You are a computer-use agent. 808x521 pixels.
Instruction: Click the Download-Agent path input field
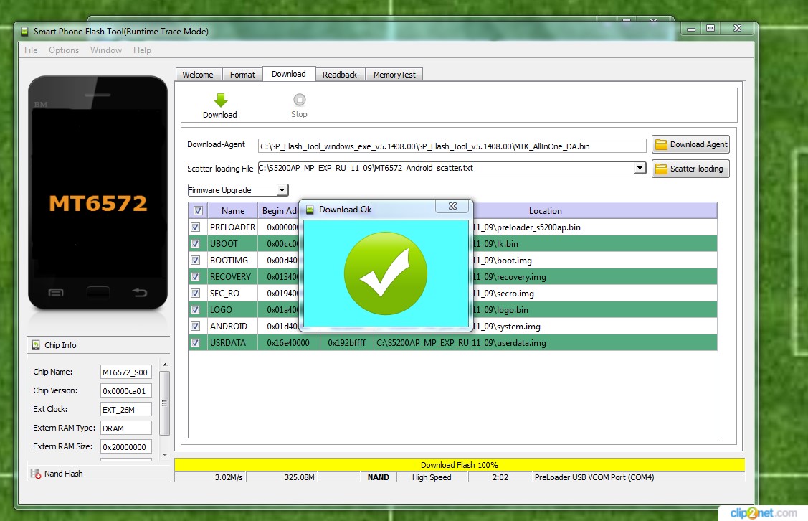click(x=452, y=146)
